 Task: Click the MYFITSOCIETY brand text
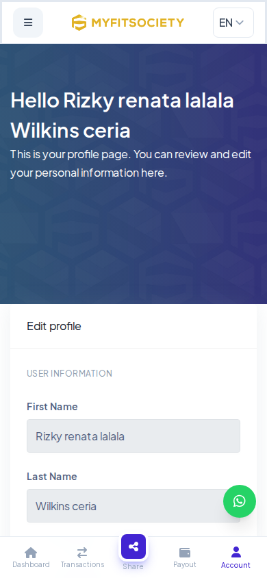[x=138, y=23]
